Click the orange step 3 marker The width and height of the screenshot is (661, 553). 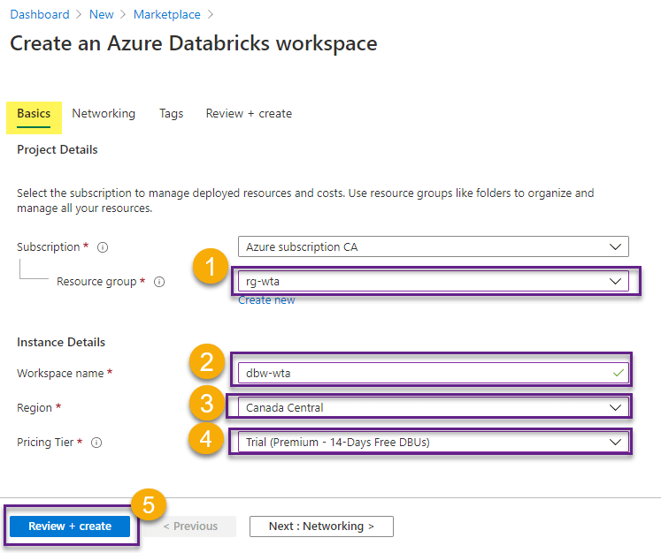[x=205, y=405]
